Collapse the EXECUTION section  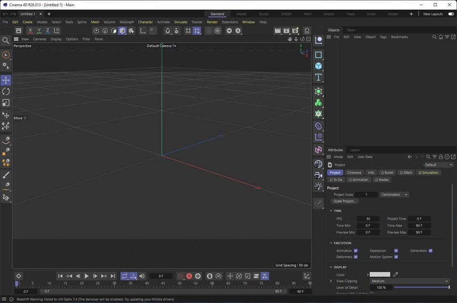click(331, 243)
